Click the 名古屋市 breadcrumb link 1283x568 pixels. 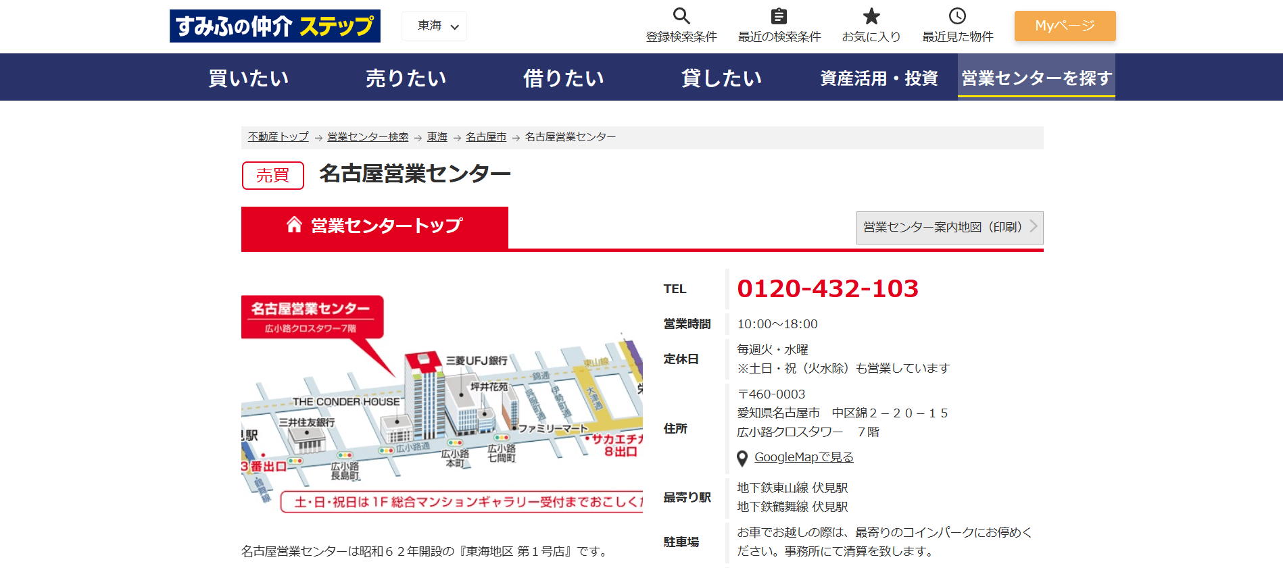pyautogui.click(x=486, y=137)
